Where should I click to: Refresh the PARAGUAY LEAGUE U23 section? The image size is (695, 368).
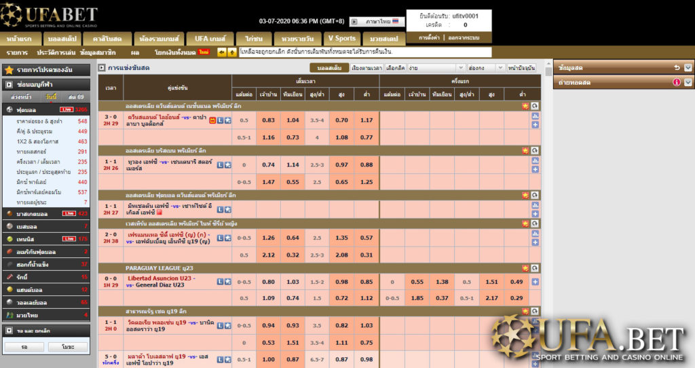[535, 268]
